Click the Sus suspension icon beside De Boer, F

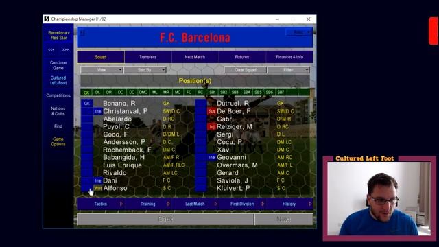point(212,111)
